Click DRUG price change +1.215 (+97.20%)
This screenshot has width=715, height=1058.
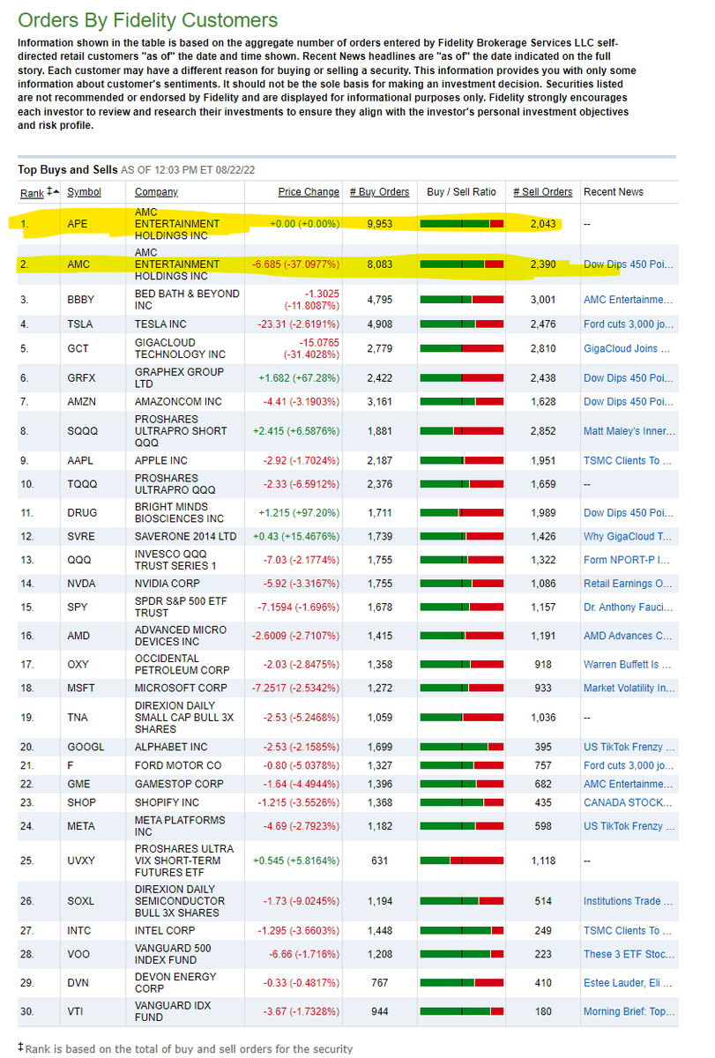[299, 512]
